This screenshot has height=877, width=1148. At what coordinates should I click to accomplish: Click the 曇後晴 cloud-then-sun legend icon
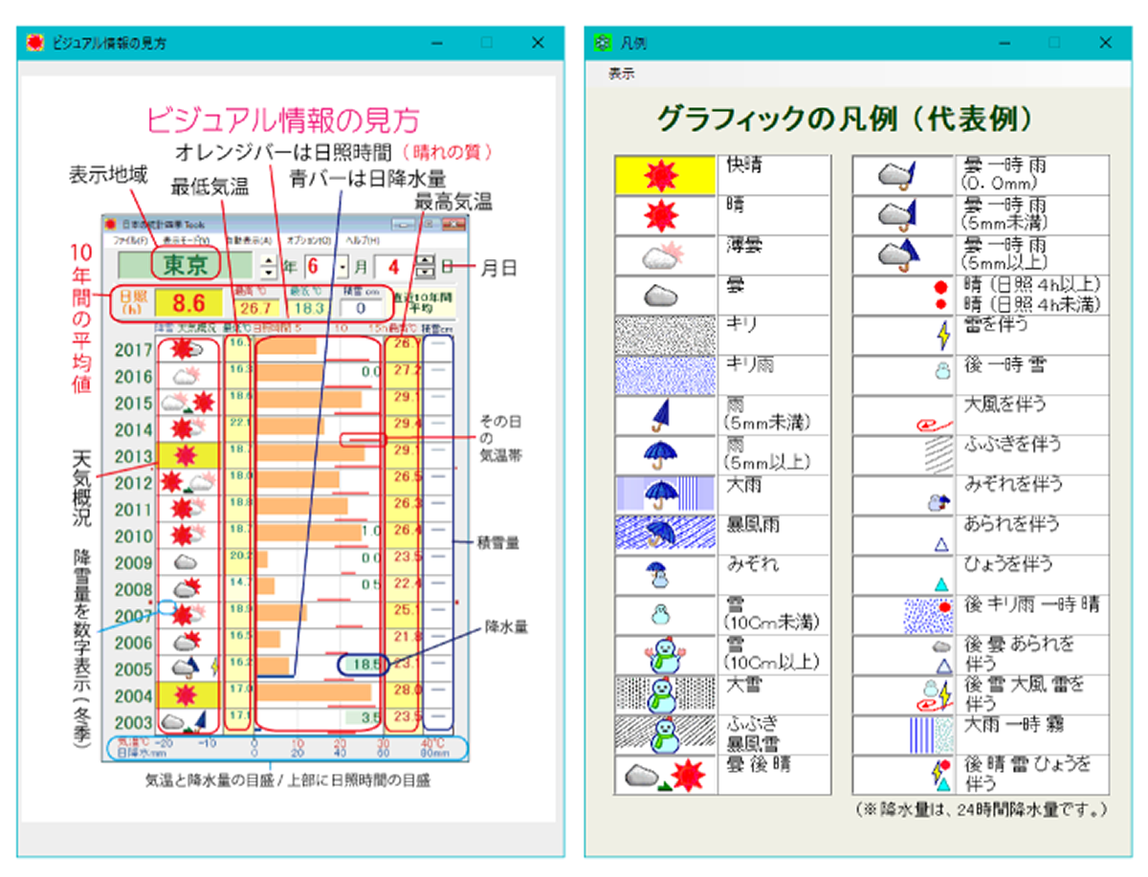[665, 775]
